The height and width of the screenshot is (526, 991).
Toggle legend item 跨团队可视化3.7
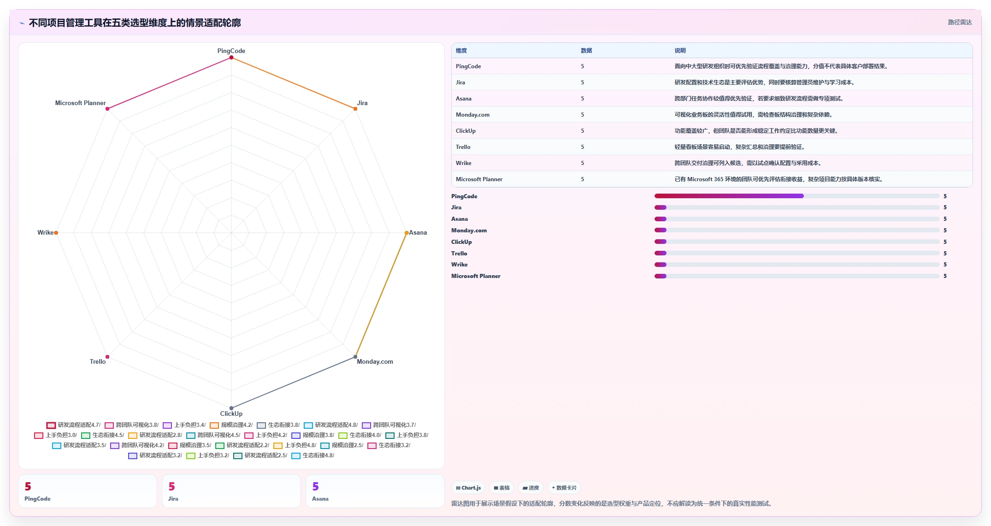(x=389, y=425)
